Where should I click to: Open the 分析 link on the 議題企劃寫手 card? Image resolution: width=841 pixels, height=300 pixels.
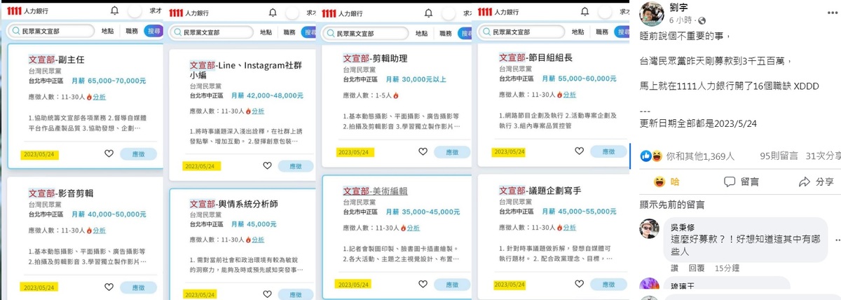click(x=569, y=227)
